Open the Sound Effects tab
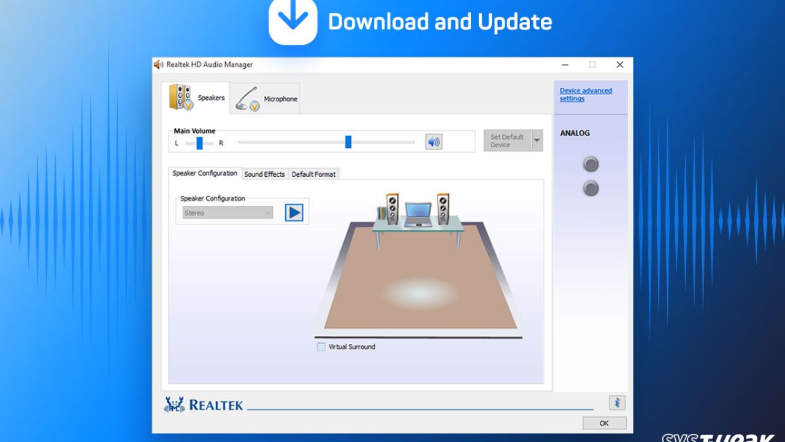 pos(264,174)
